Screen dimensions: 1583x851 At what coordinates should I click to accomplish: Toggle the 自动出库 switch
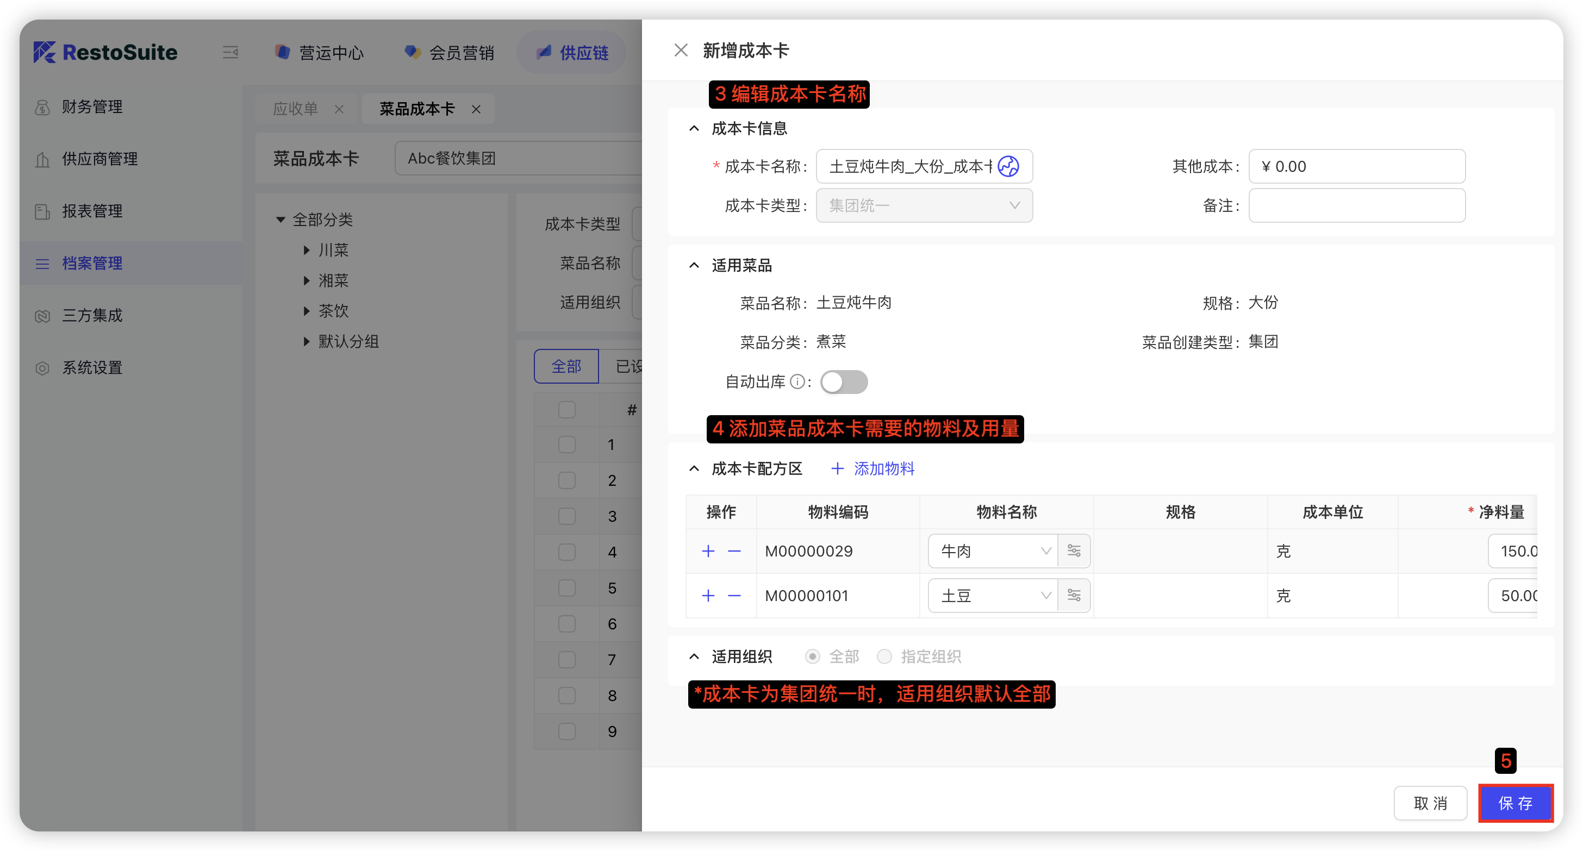pos(844,381)
